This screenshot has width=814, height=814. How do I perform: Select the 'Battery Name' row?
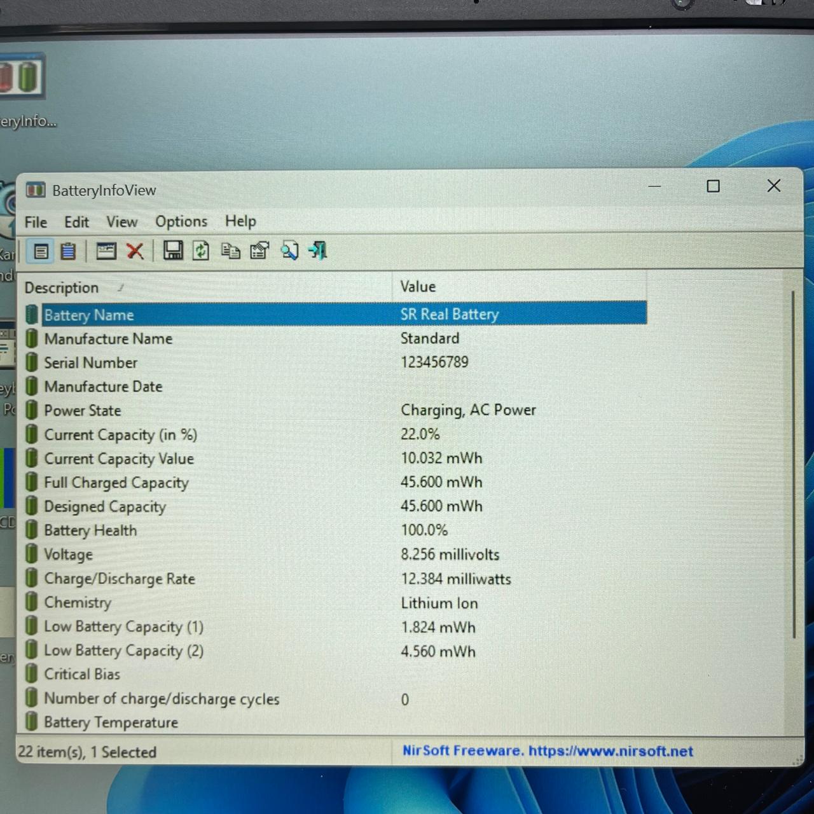(x=336, y=314)
